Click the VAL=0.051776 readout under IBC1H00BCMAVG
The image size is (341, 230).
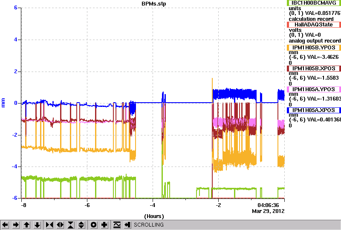click(x=322, y=13)
